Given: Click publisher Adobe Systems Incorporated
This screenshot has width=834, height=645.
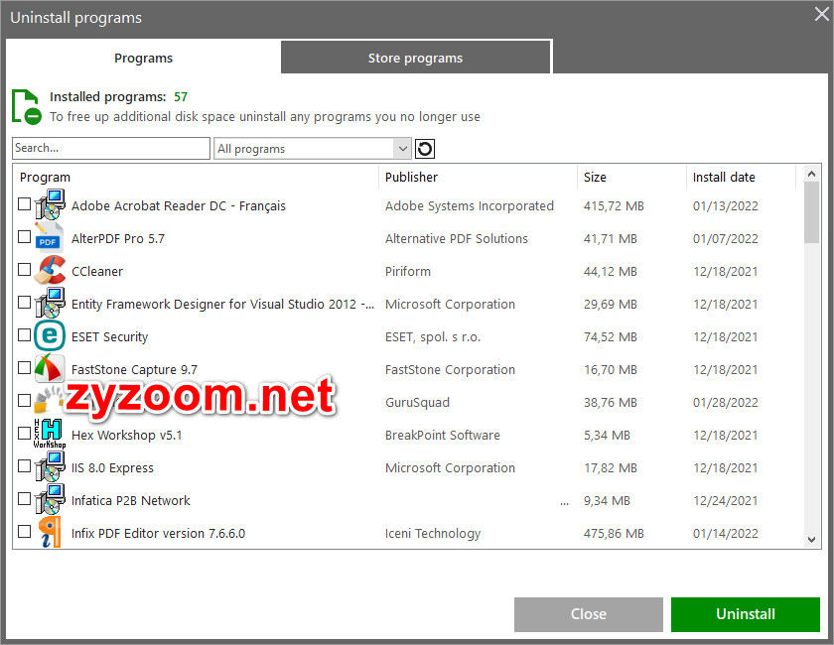Looking at the screenshot, I should (470, 205).
